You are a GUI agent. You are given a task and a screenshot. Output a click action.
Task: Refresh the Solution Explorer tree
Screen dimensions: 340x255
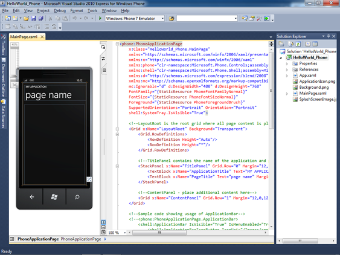tap(298, 44)
